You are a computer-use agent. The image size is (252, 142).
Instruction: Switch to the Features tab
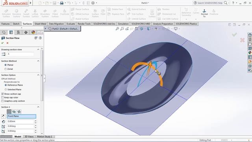tap(6, 24)
